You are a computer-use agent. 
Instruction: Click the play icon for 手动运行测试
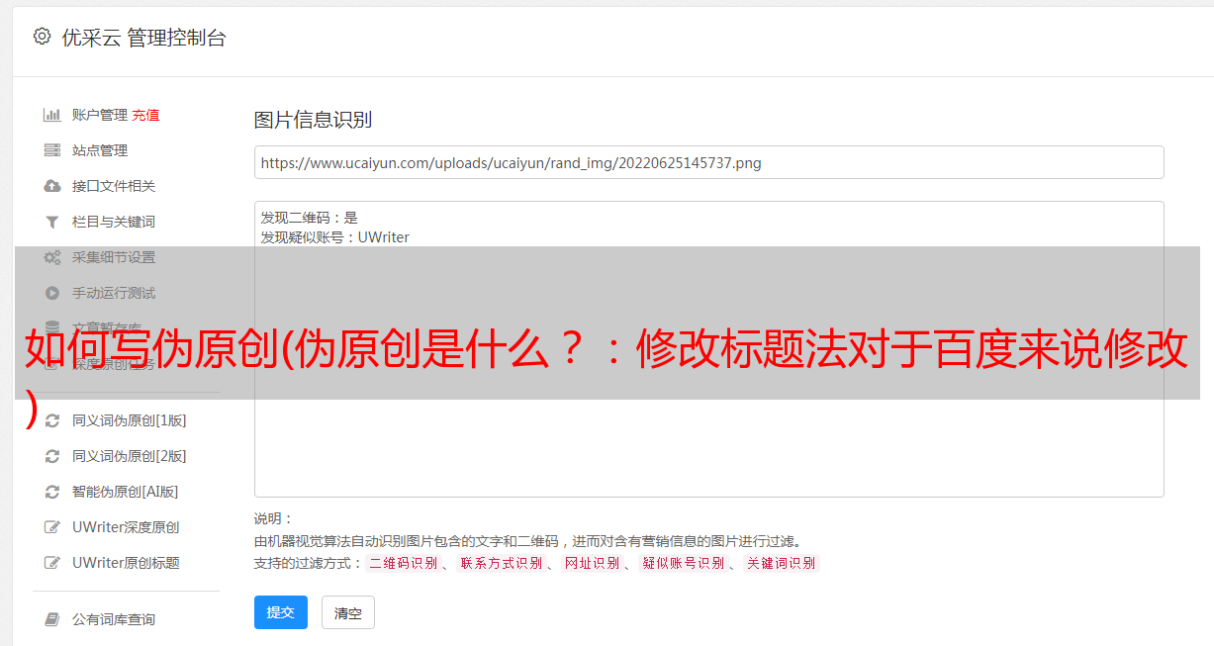pyautogui.click(x=52, y=293)
